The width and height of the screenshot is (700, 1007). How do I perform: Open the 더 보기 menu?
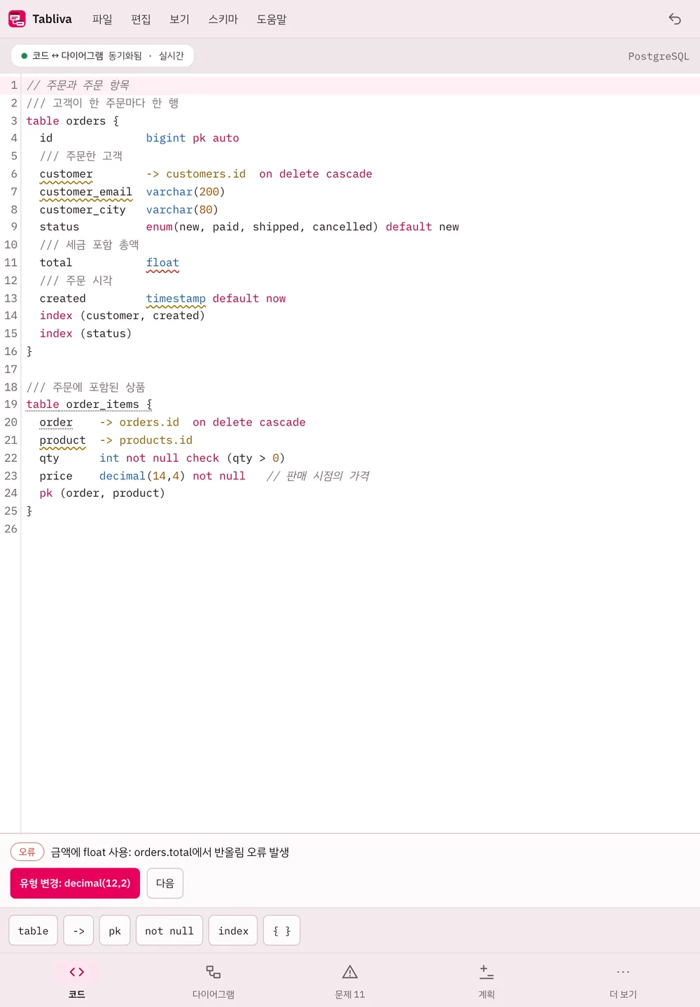[x=623, y=981]
